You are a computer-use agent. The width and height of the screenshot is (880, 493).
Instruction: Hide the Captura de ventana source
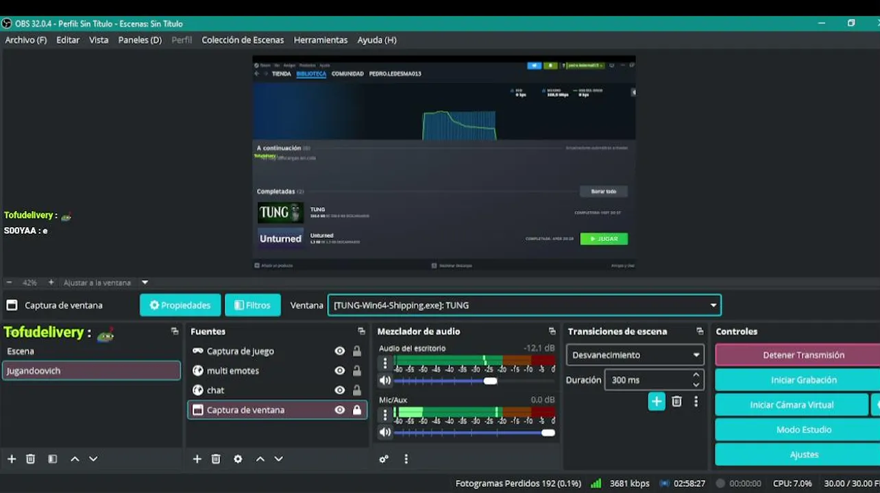(339, 410)
